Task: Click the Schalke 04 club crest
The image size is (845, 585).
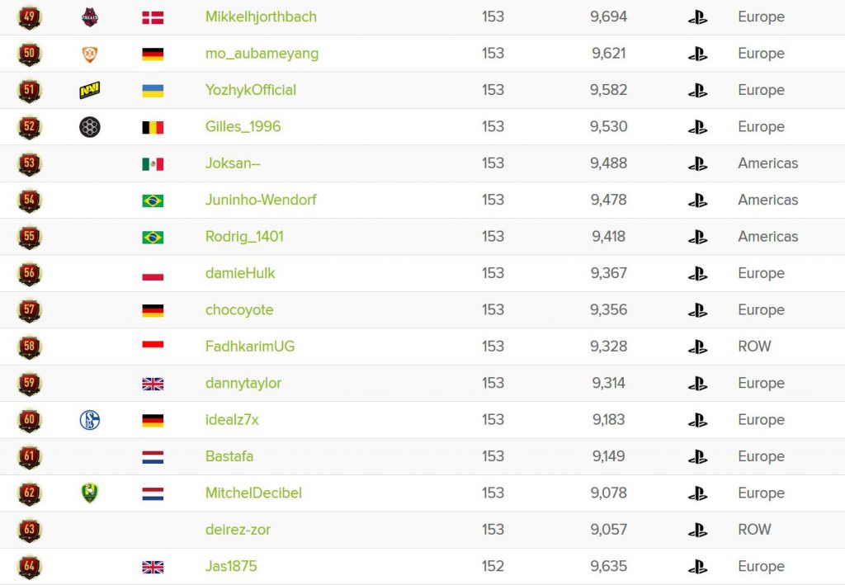Action: 90,420
